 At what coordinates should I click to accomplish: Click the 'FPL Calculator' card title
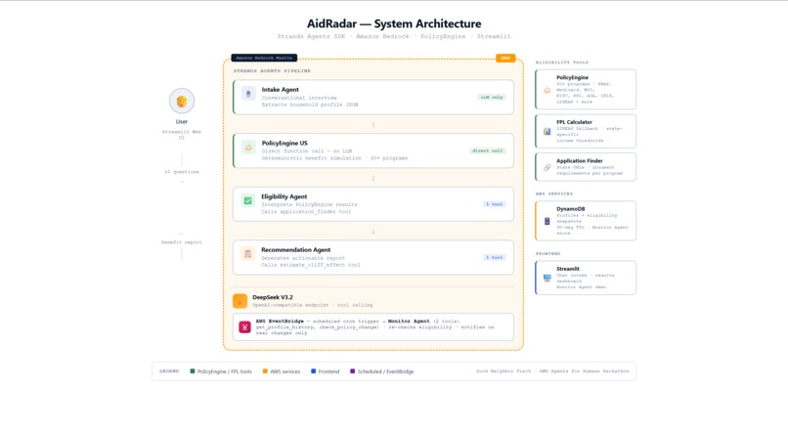(575, 122)
